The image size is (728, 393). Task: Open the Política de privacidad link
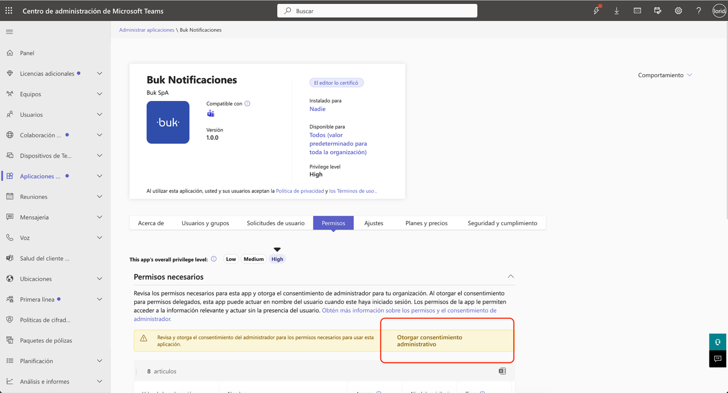click(x=300, y=191)
